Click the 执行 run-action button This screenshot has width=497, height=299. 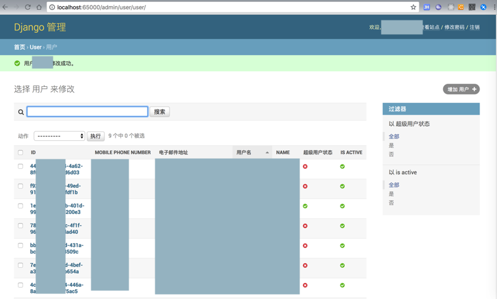(96, 136)
